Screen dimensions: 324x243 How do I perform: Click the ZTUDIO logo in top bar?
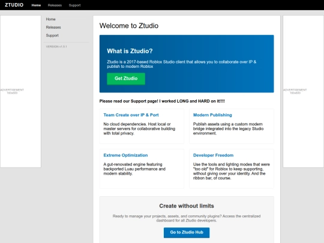click(14, 5)
